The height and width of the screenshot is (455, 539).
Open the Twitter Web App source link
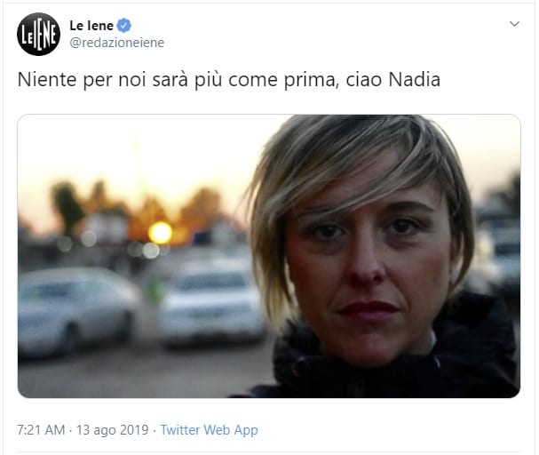(209, 430)
